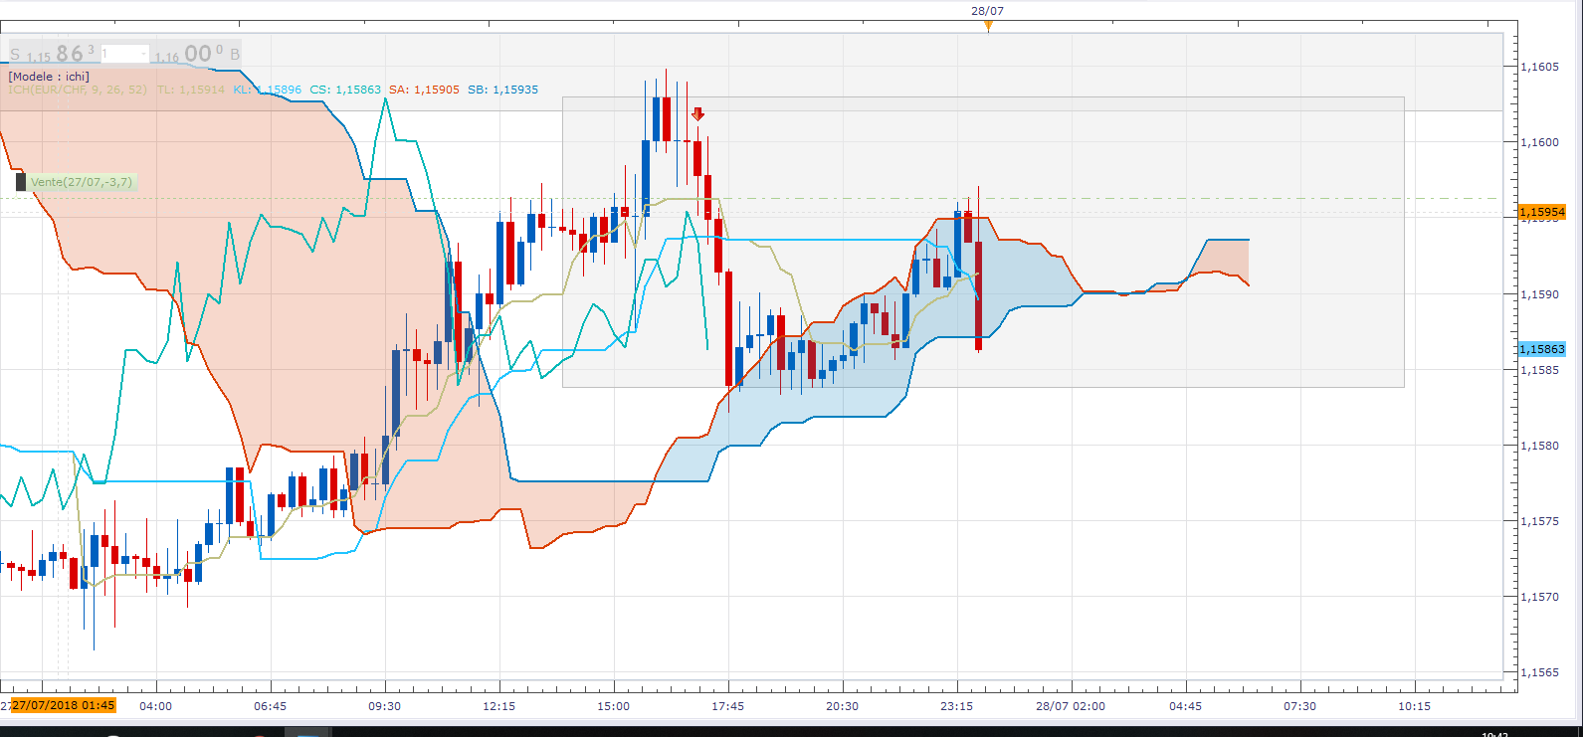Click the SB: 1,15935 Senkou B value
The height and width of the screenshot is (737, 1583).
502,90
